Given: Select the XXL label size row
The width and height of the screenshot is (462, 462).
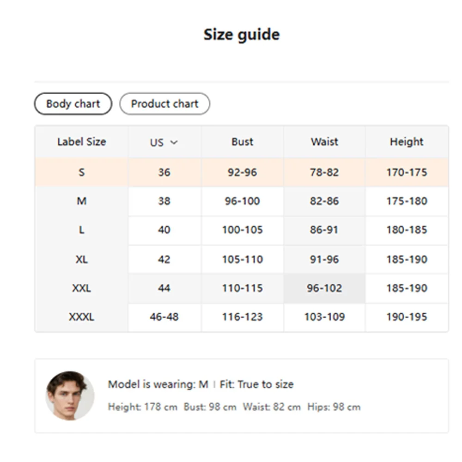Looking at the screenshot, I should pos(81,288).
